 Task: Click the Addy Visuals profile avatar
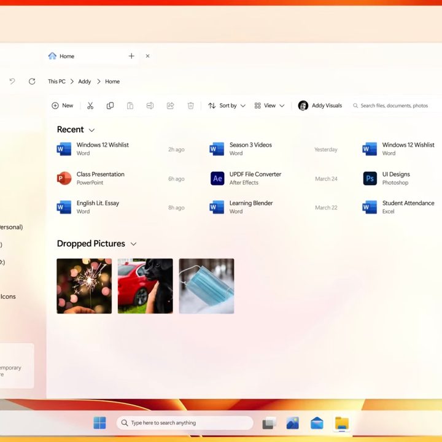(303, 106)
